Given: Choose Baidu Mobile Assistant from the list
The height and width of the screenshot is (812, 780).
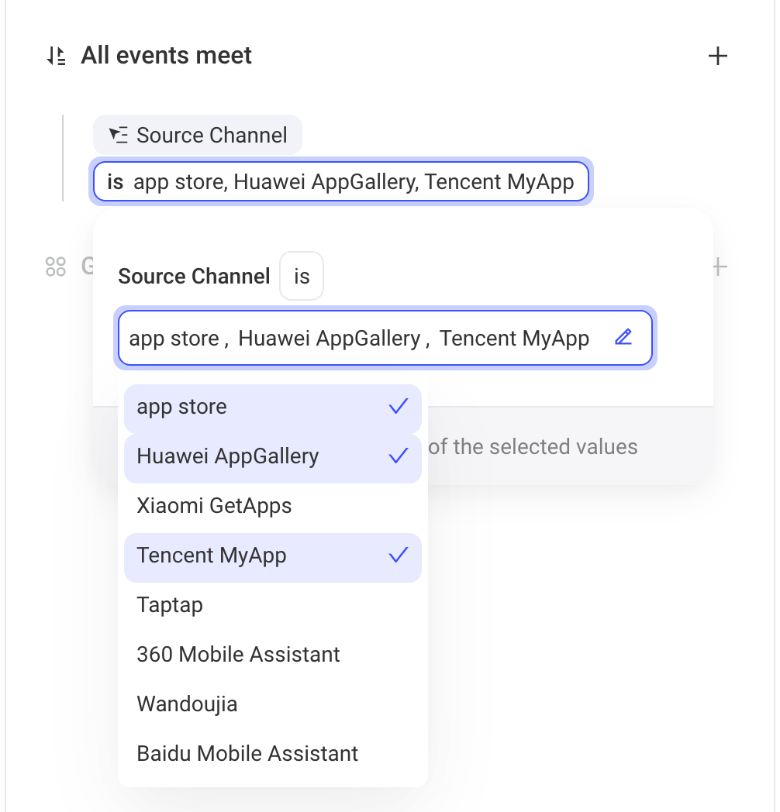Looking at the screenshot, I should [x=273, y=753].
